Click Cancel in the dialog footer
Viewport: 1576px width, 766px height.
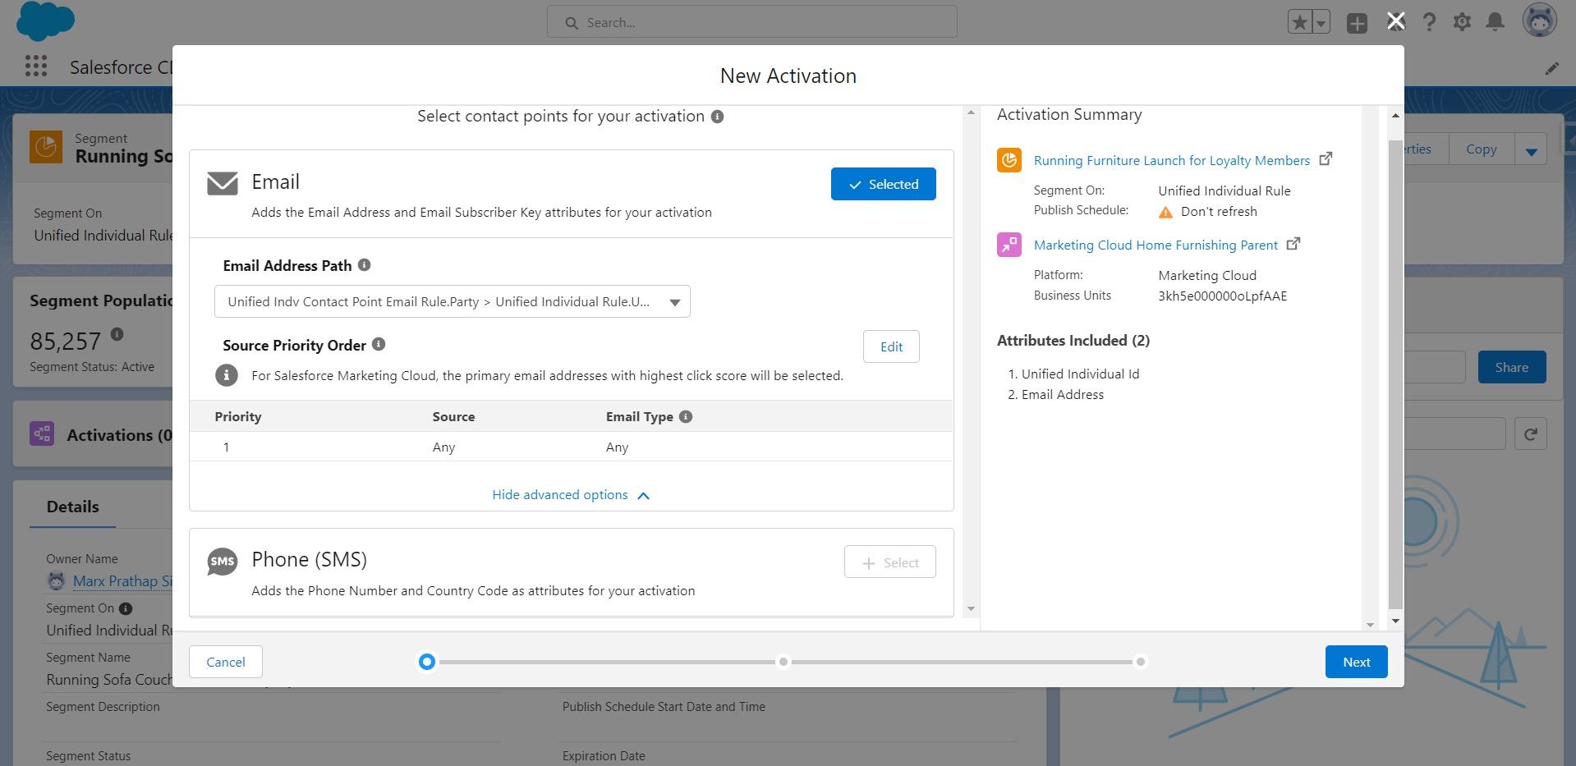[226, 662]
